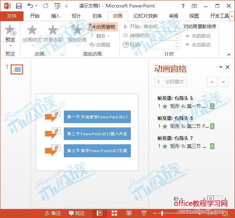Click 添加动画 add animation button

77,35
